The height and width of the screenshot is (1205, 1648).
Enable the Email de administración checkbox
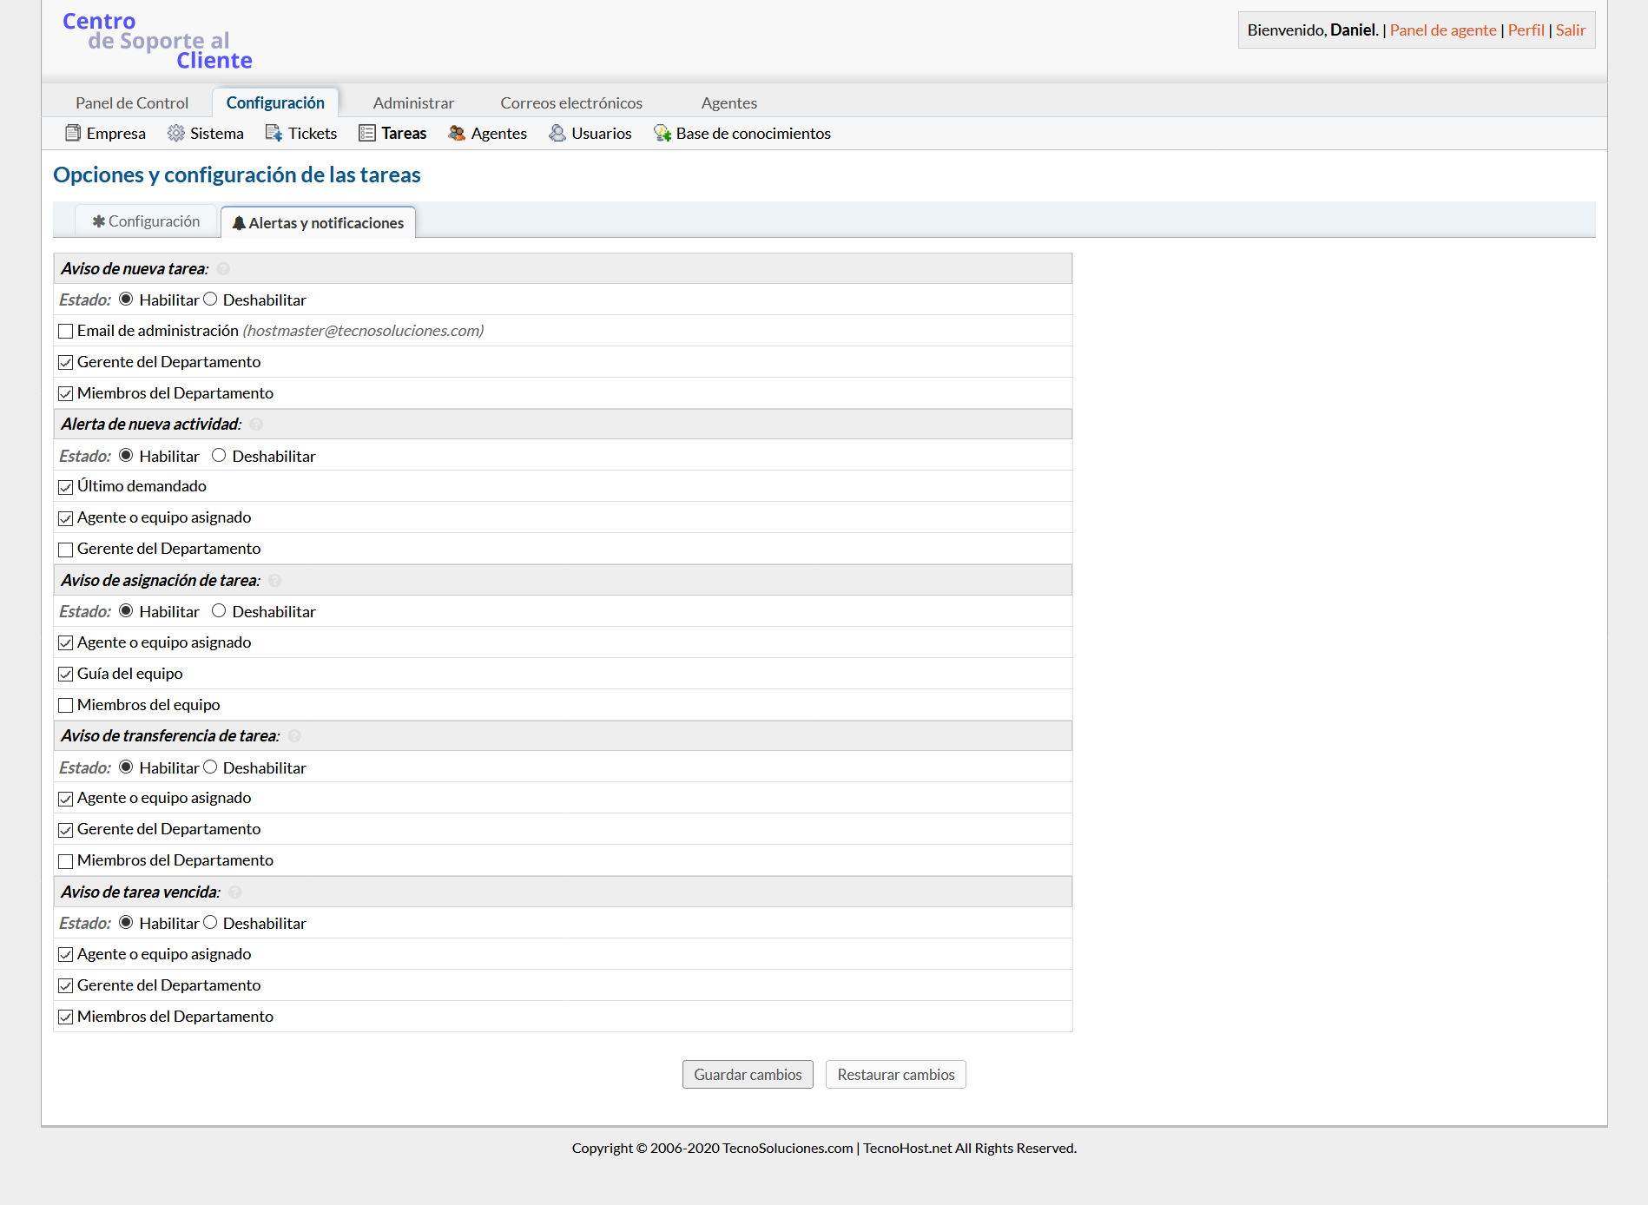(66, 331)
